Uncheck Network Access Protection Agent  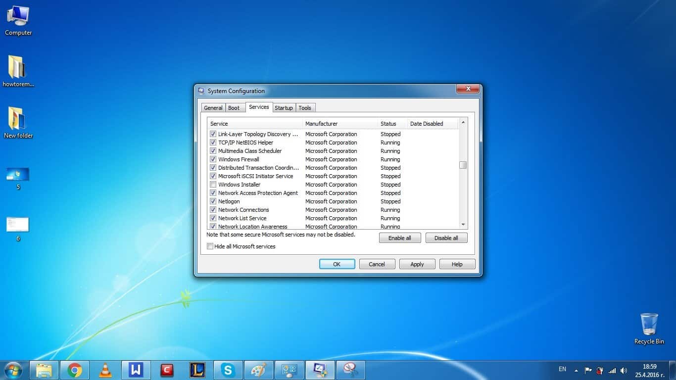pyautogui.click(x=213, y=193)
